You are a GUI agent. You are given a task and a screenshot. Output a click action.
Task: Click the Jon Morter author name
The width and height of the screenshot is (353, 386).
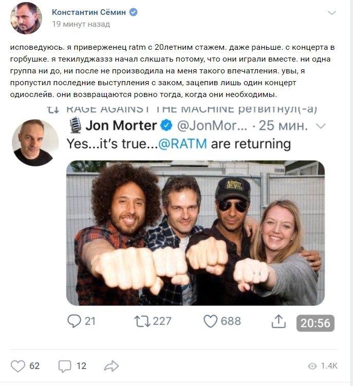point(121,126)
